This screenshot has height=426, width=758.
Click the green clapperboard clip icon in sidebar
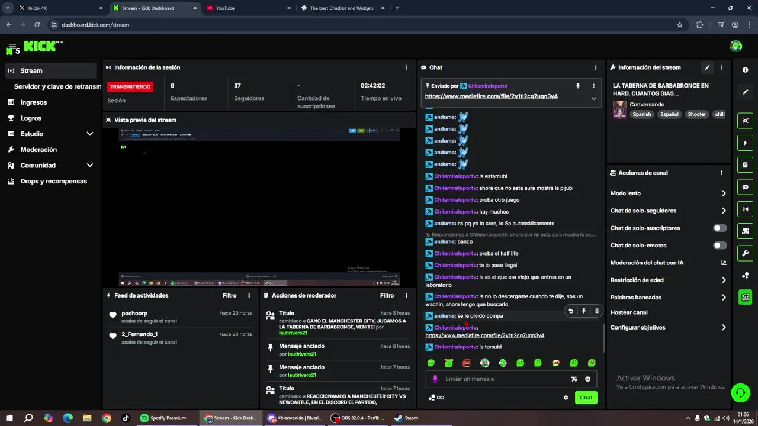point(745,297)
